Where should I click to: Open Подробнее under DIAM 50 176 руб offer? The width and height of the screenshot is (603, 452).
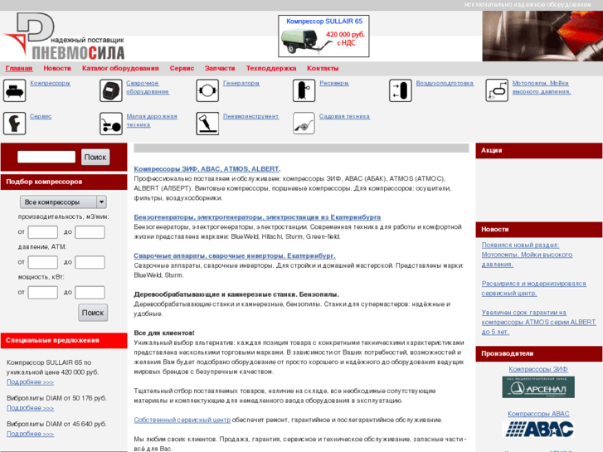[x=31, y=408]
